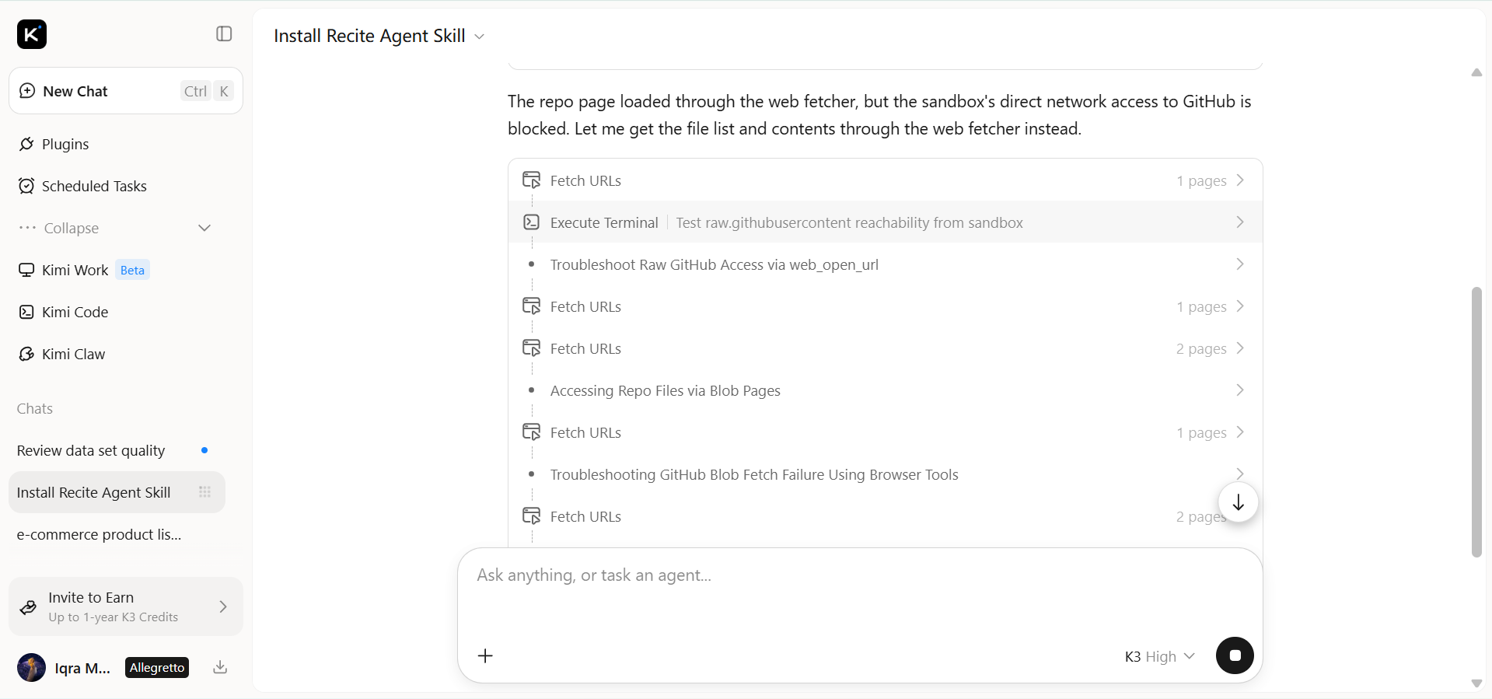Image resolution: width=1492 pixels, height=699 pixels.
Task: Open the Invite to Earn banner
Action: click(126, 606)
